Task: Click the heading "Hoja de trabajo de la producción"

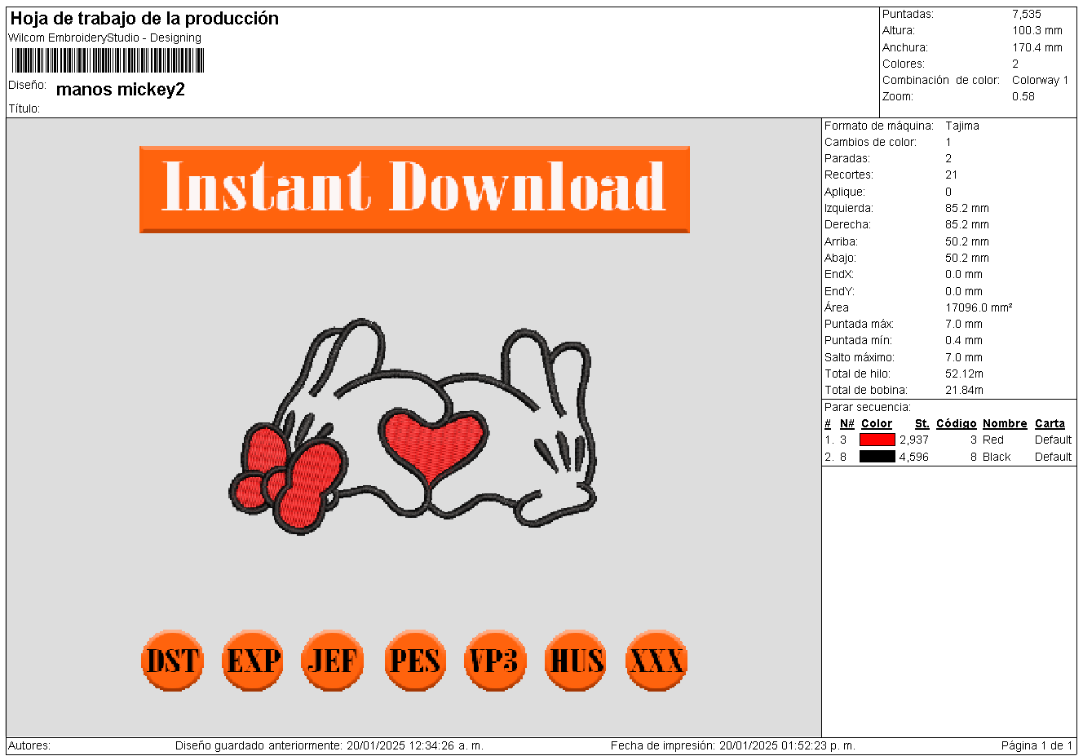Action: [144, 19]
